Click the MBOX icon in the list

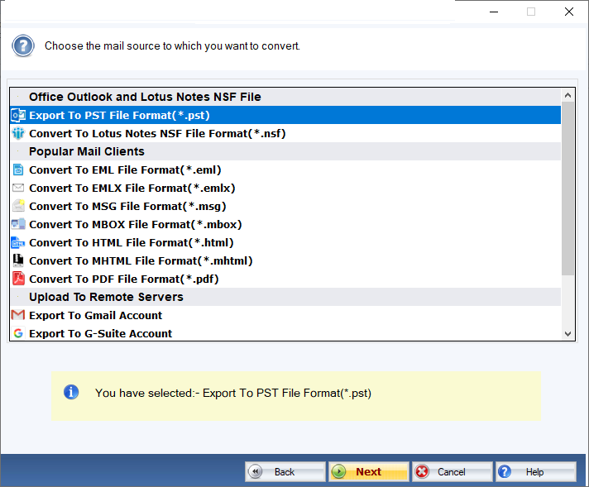tap(18, 224)
